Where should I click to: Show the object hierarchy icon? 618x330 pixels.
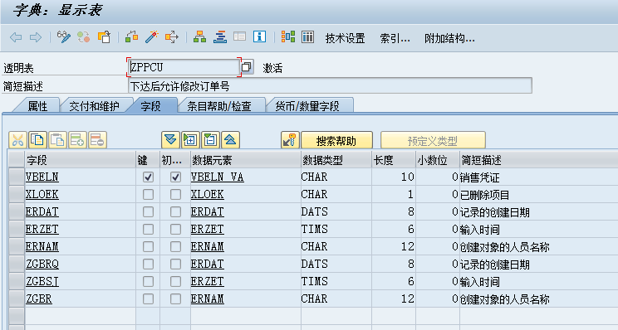point(200,37)
